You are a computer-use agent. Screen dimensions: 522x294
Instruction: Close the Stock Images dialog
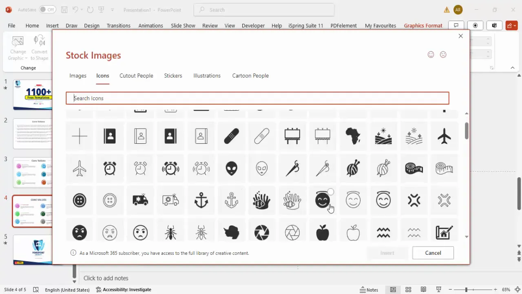460,36
